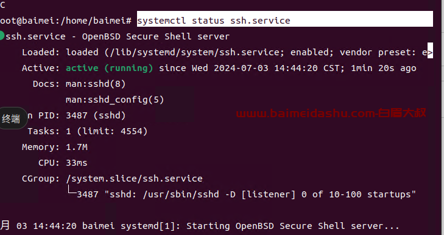Click the /lib/systemd/system/ssh.service file path
Viewport: 444px width, 235px height.
[x=194, y=52]
